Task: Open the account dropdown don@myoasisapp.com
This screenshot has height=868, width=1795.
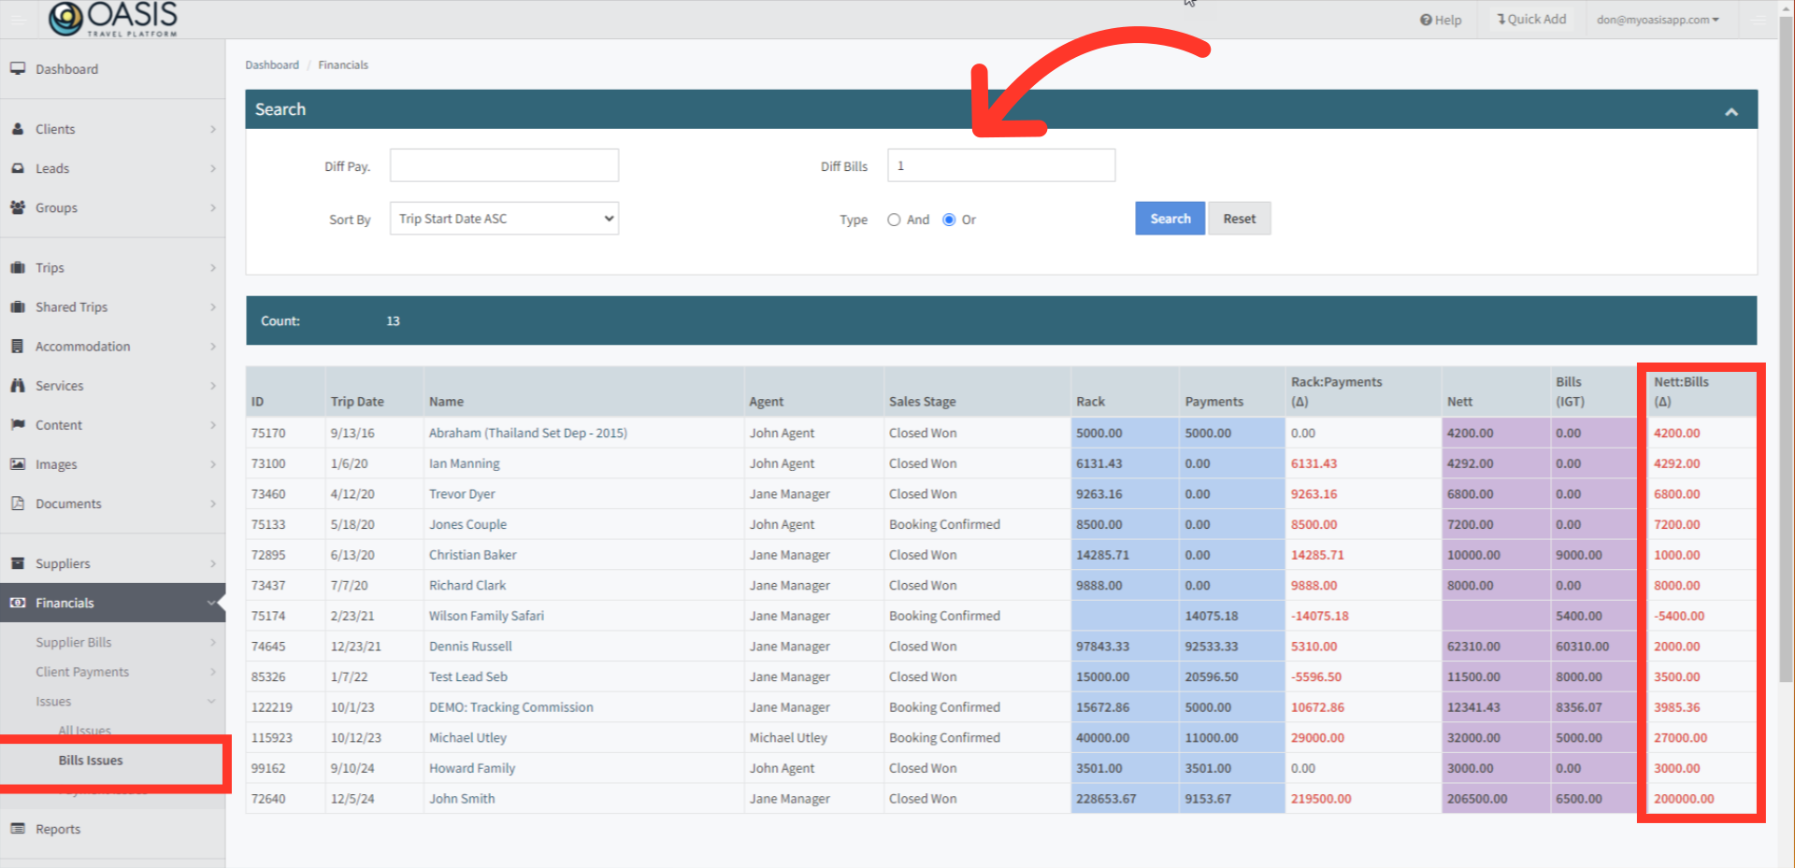Action: tap(1658, 20)
